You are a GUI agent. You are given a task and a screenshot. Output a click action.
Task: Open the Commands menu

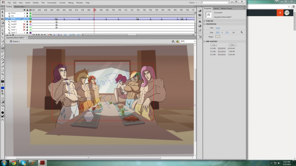click(52, 3)
